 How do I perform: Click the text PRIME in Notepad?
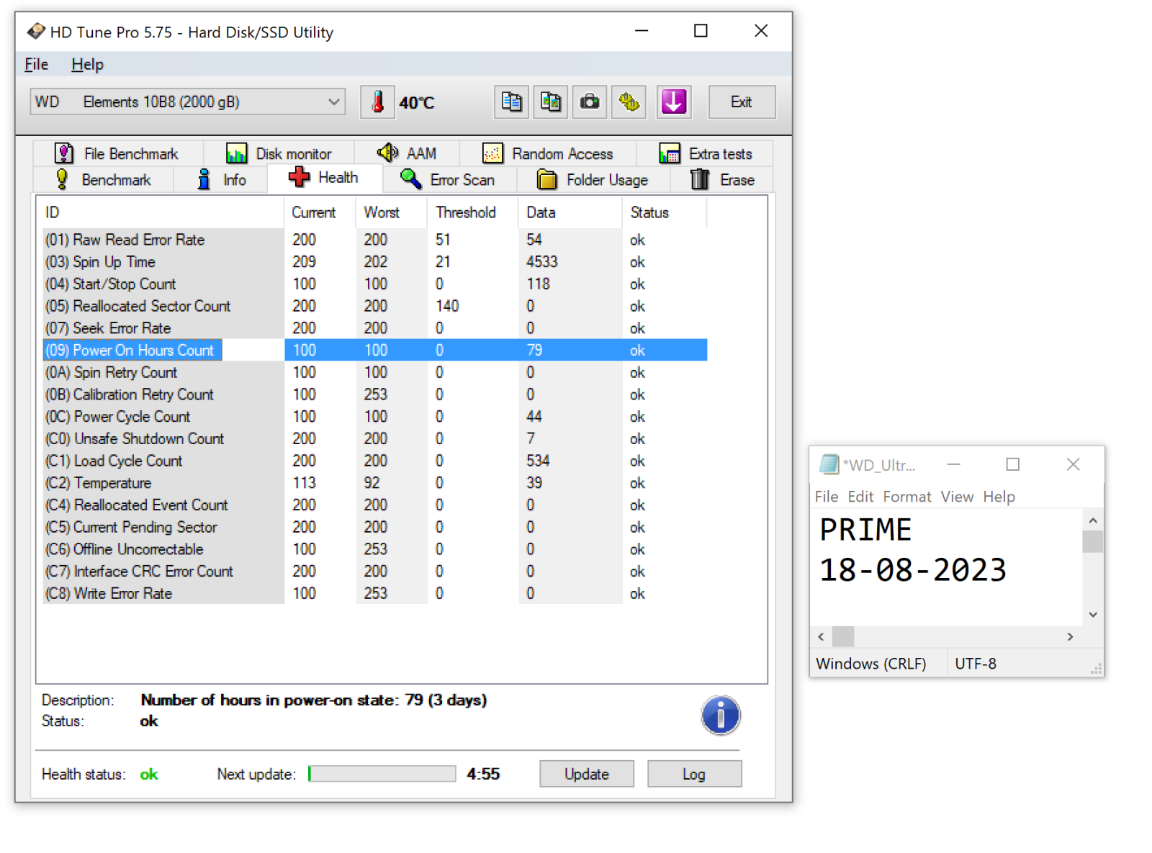point(866,530)
